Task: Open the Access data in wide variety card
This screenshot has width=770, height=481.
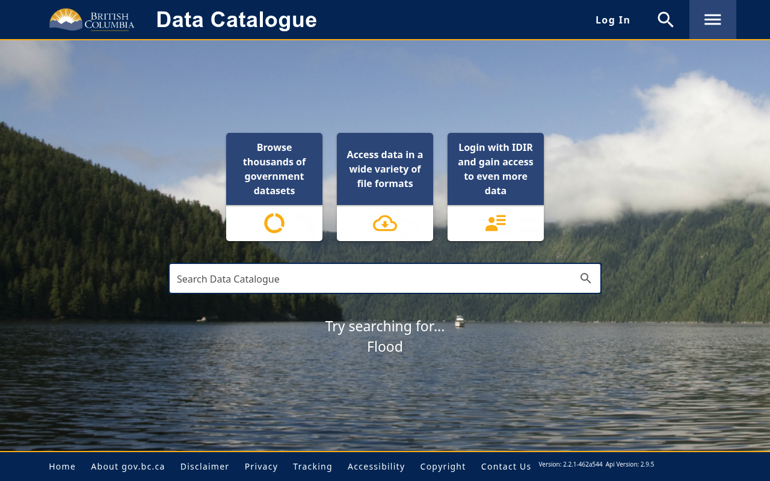Action: pyautogui.click(x=385, y=187)
